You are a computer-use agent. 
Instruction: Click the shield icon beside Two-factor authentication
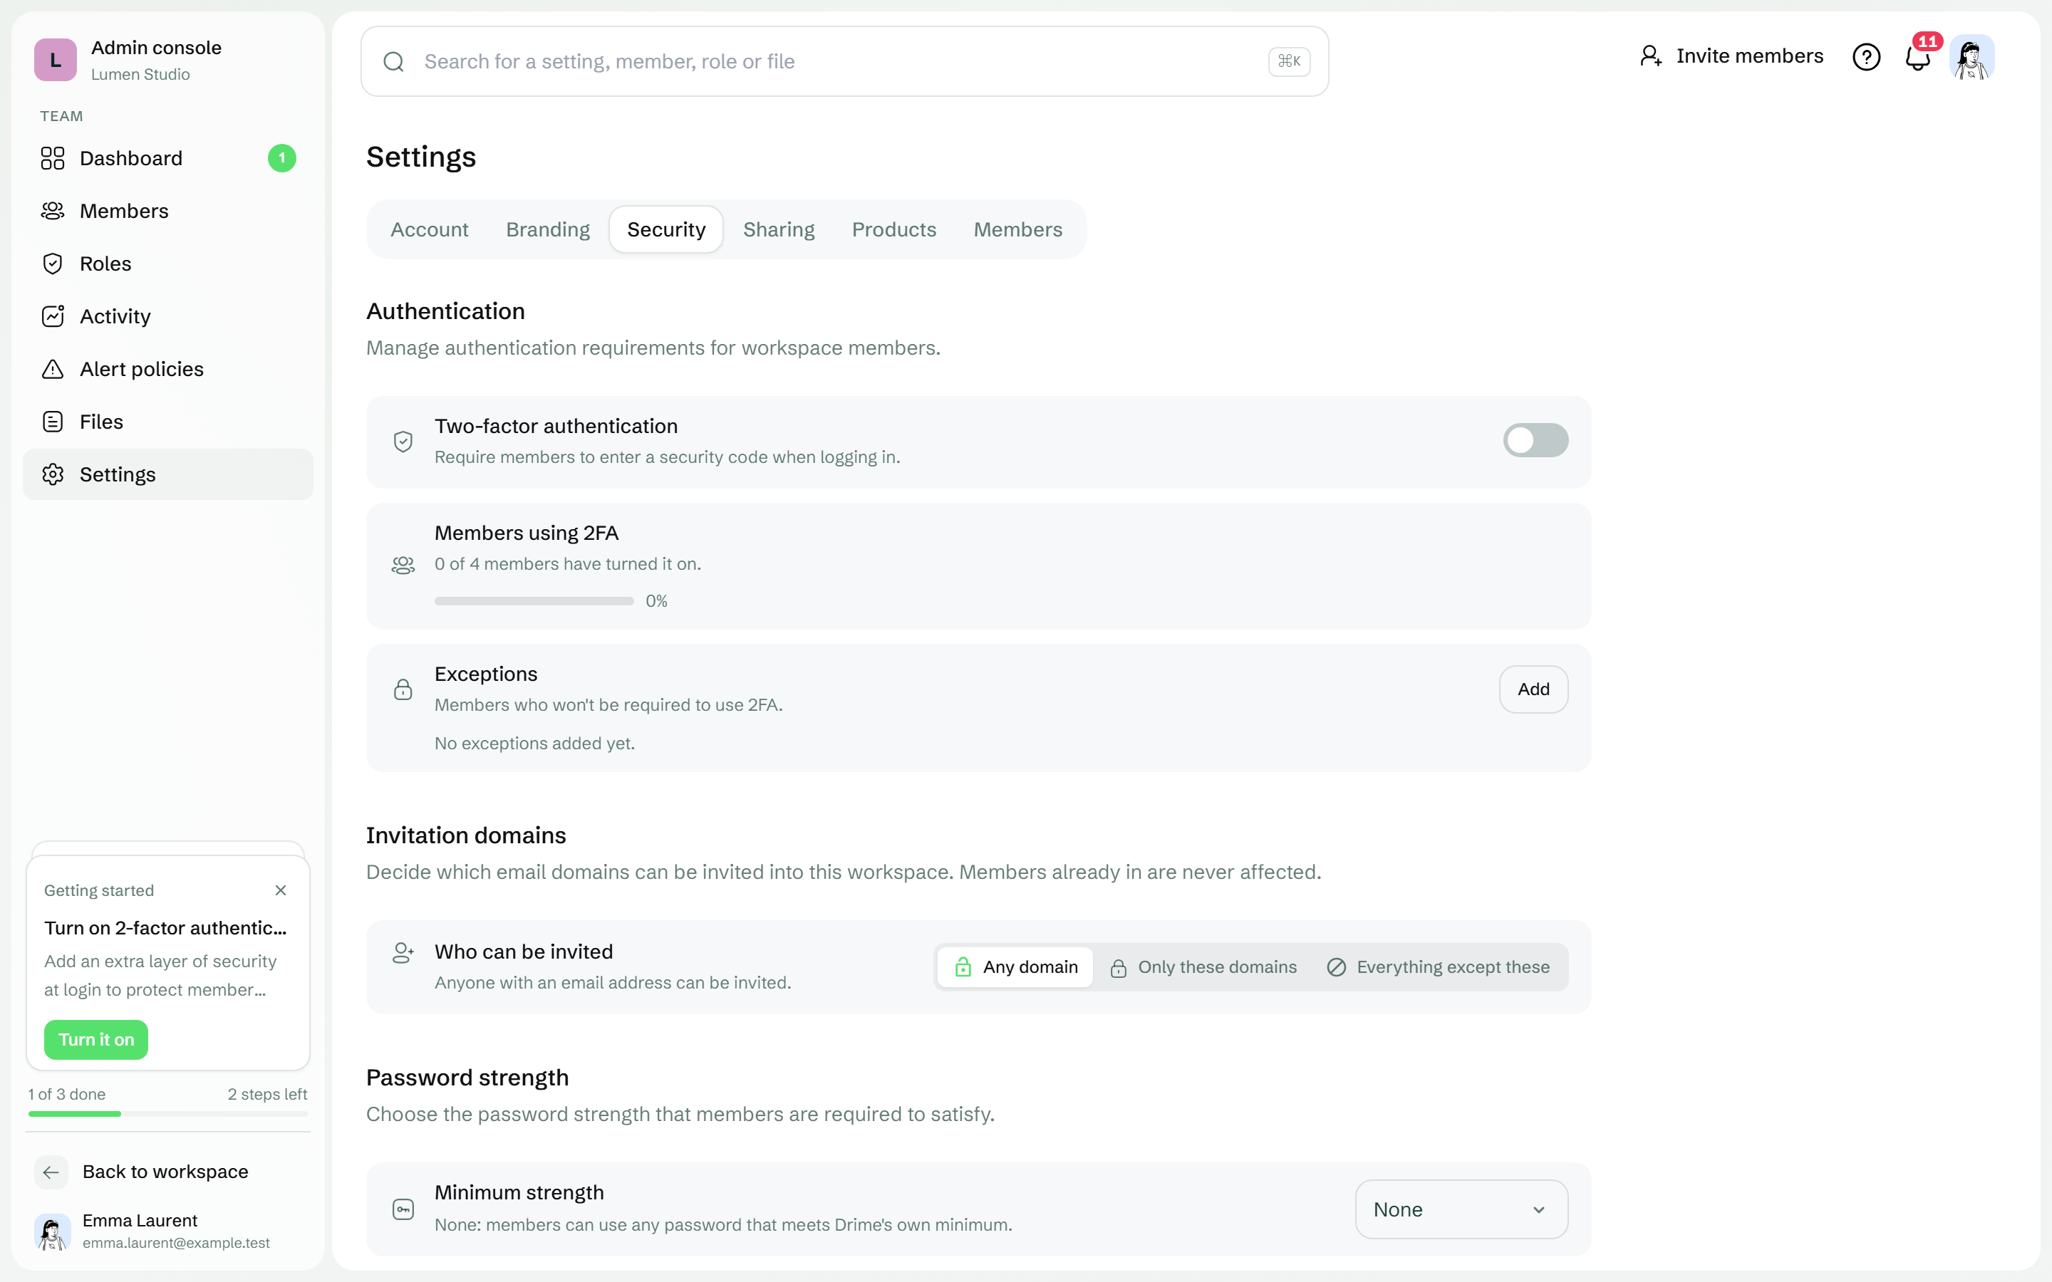(403, 442)
